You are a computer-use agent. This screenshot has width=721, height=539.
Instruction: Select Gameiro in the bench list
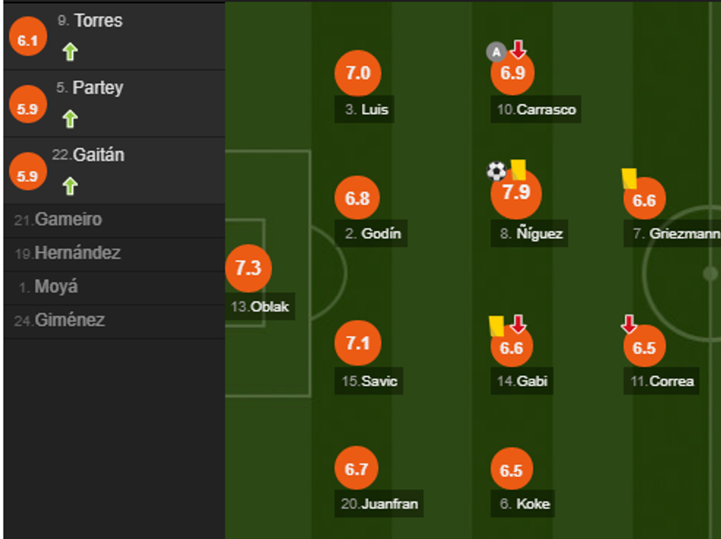[68, 219]
